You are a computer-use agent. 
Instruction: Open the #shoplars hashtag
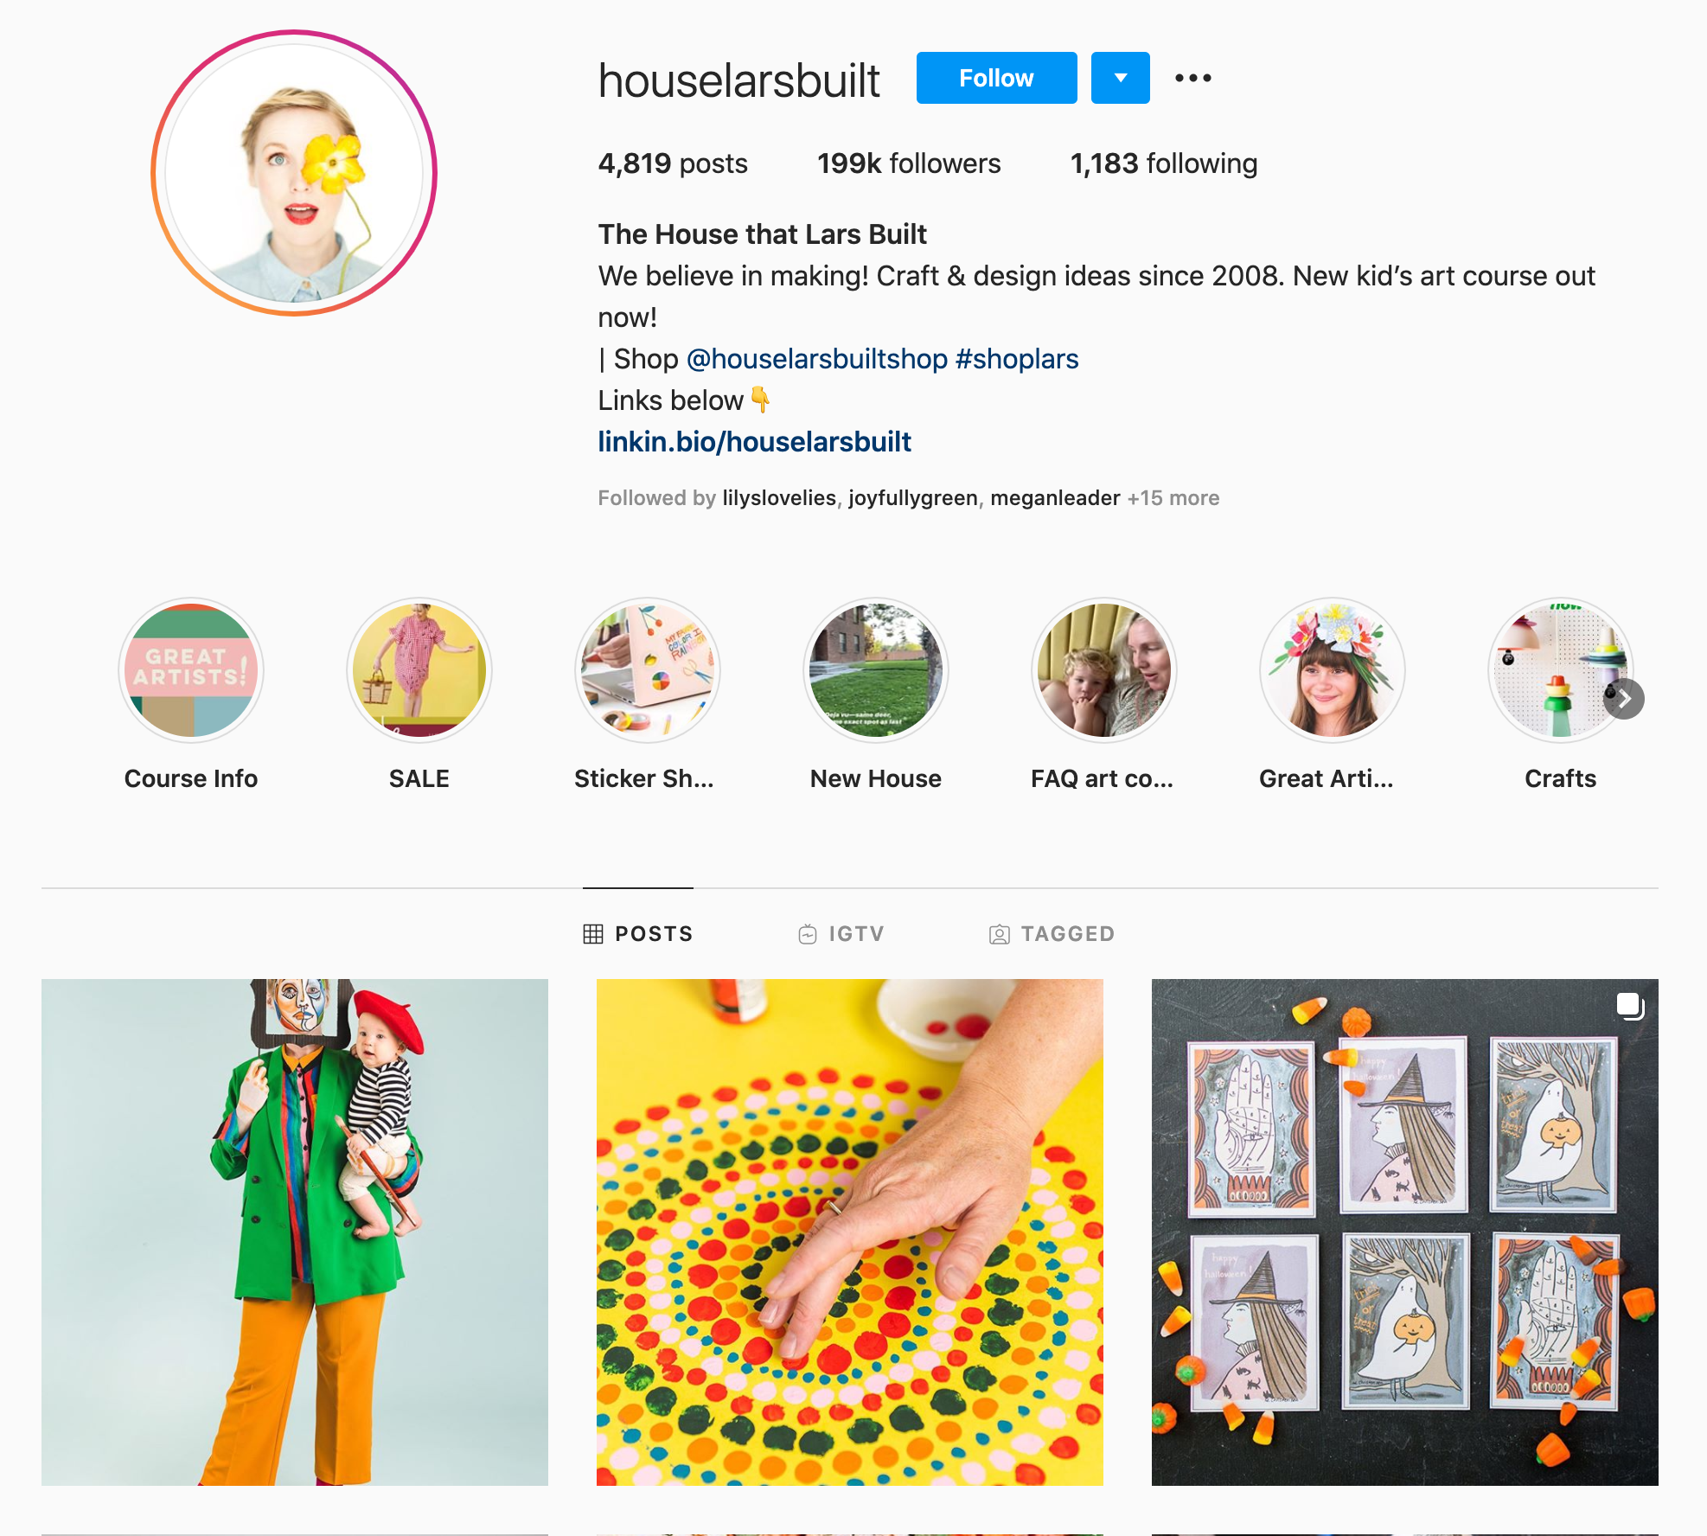coord(1017,359)
